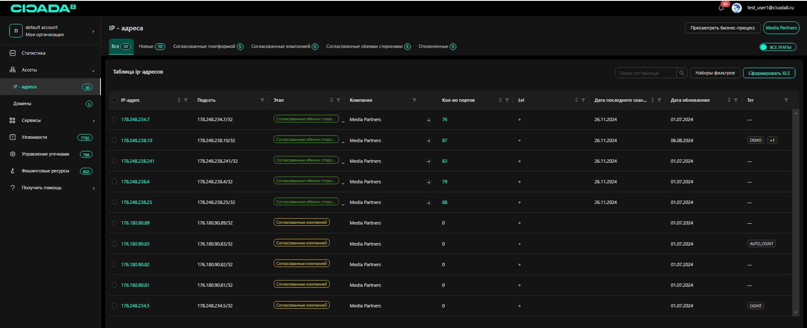The image size is (807, 328).
Task: Check the row for 178.248.234.7
Action: 114,120
